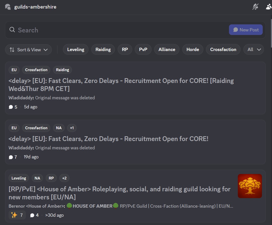Filter posts by Raiding tag

coord(103,50)
